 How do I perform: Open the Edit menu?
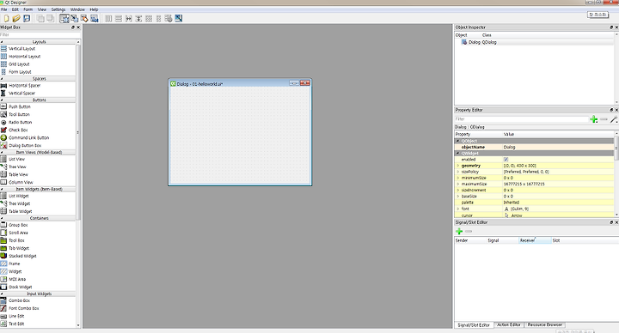pyautogui.click(x=15, y=9)
